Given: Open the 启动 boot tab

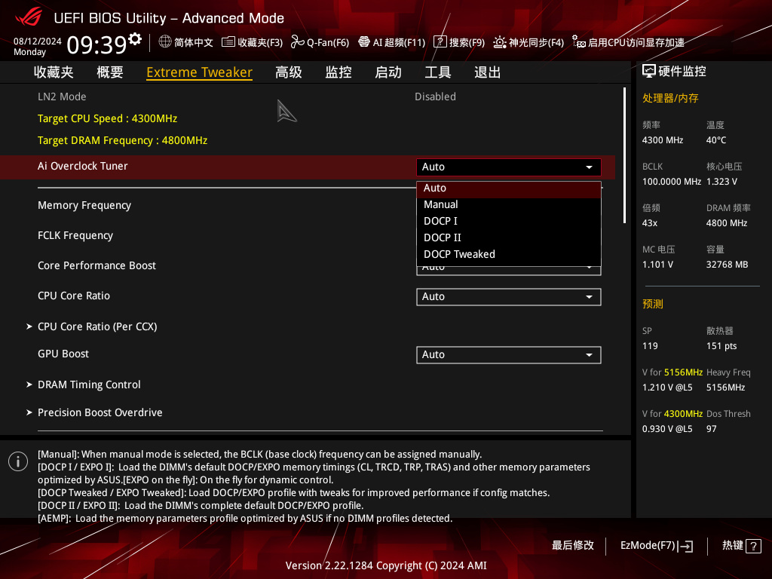Looking at the screenshot, I should [388, 72].
